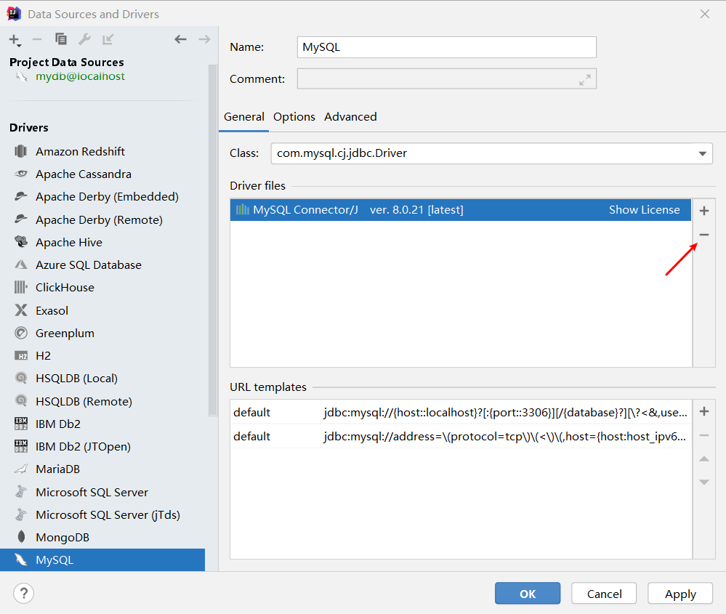Select the ClickHouse driver
Screen dimensions: 726x614
click(102, 288)
